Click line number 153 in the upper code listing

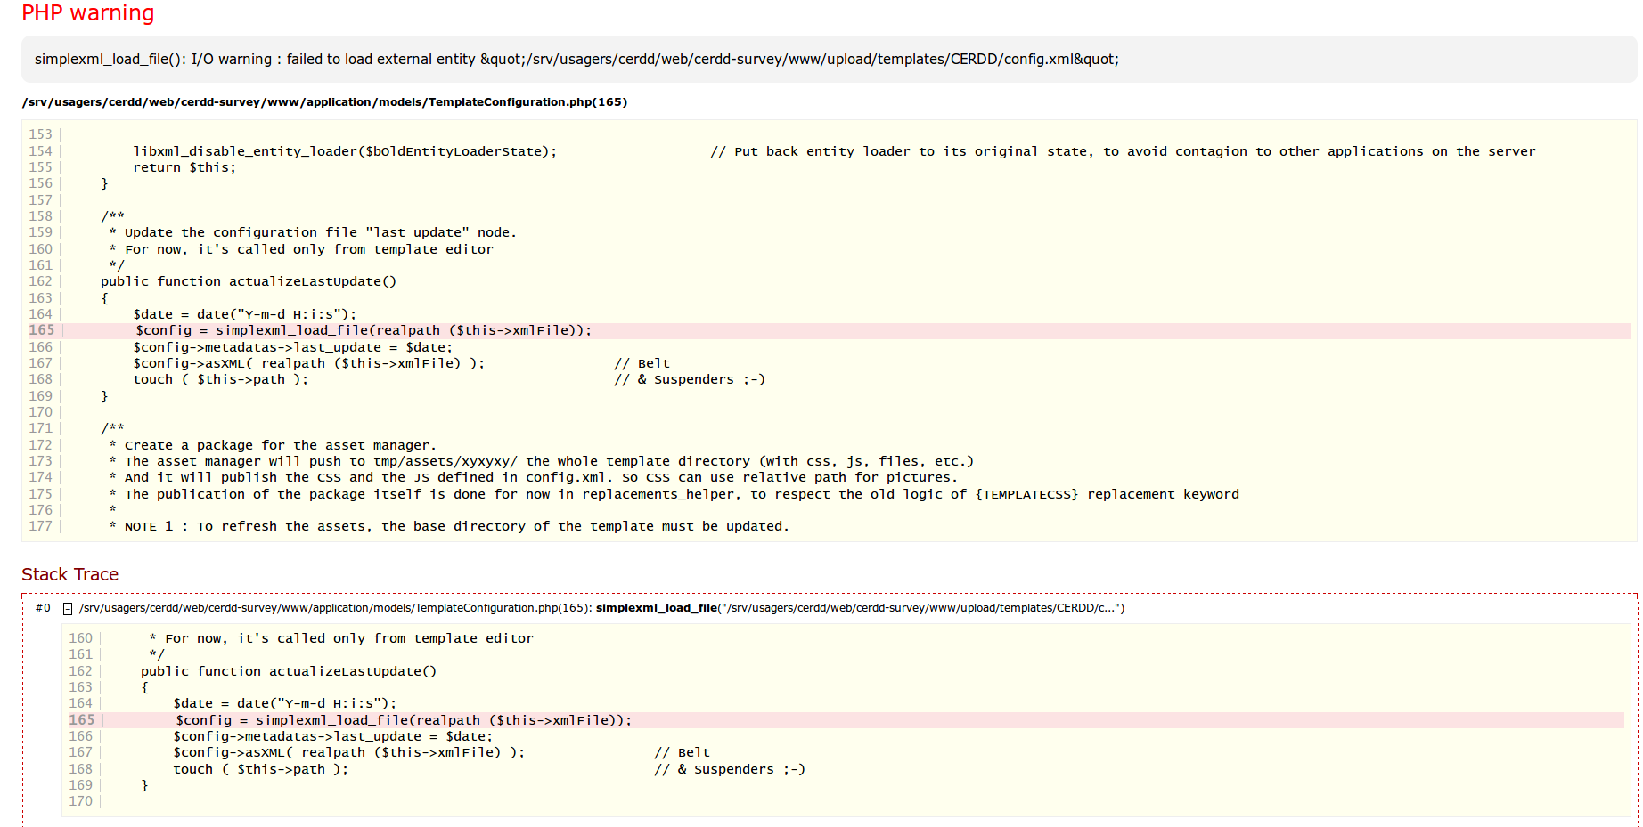click(40, 134)
